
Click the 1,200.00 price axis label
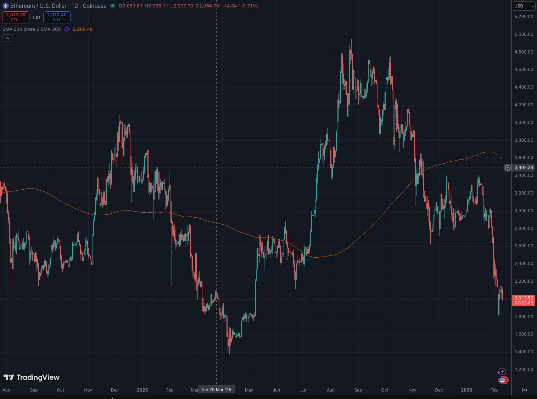524,370
